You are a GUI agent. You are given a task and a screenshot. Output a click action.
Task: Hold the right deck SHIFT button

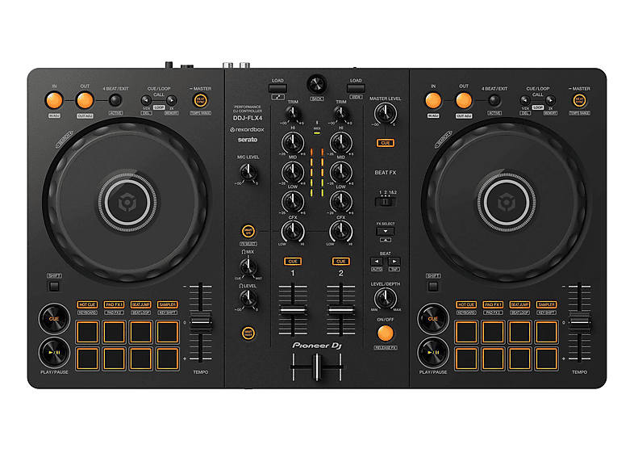[433, 287]
